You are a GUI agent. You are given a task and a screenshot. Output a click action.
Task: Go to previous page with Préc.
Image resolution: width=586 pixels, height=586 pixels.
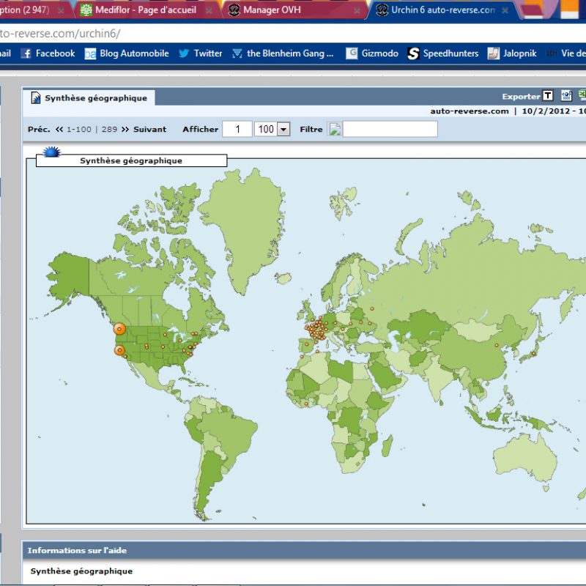pos(39,129)
